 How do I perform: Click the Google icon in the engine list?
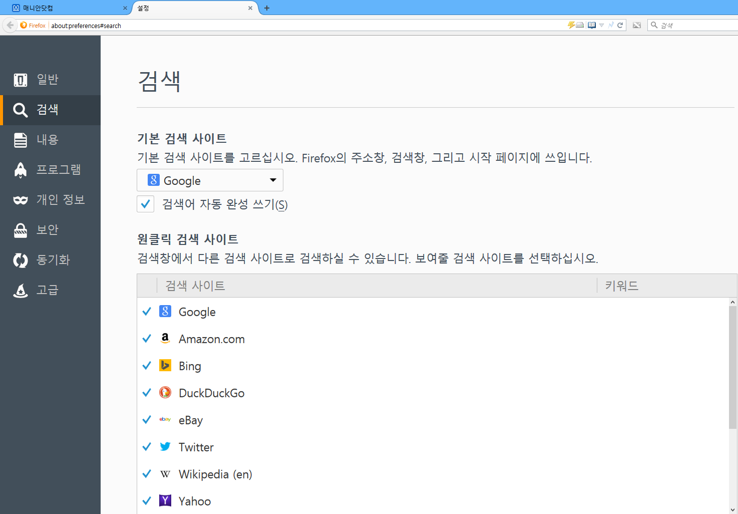pyautogui.click(x=165, y=311)
